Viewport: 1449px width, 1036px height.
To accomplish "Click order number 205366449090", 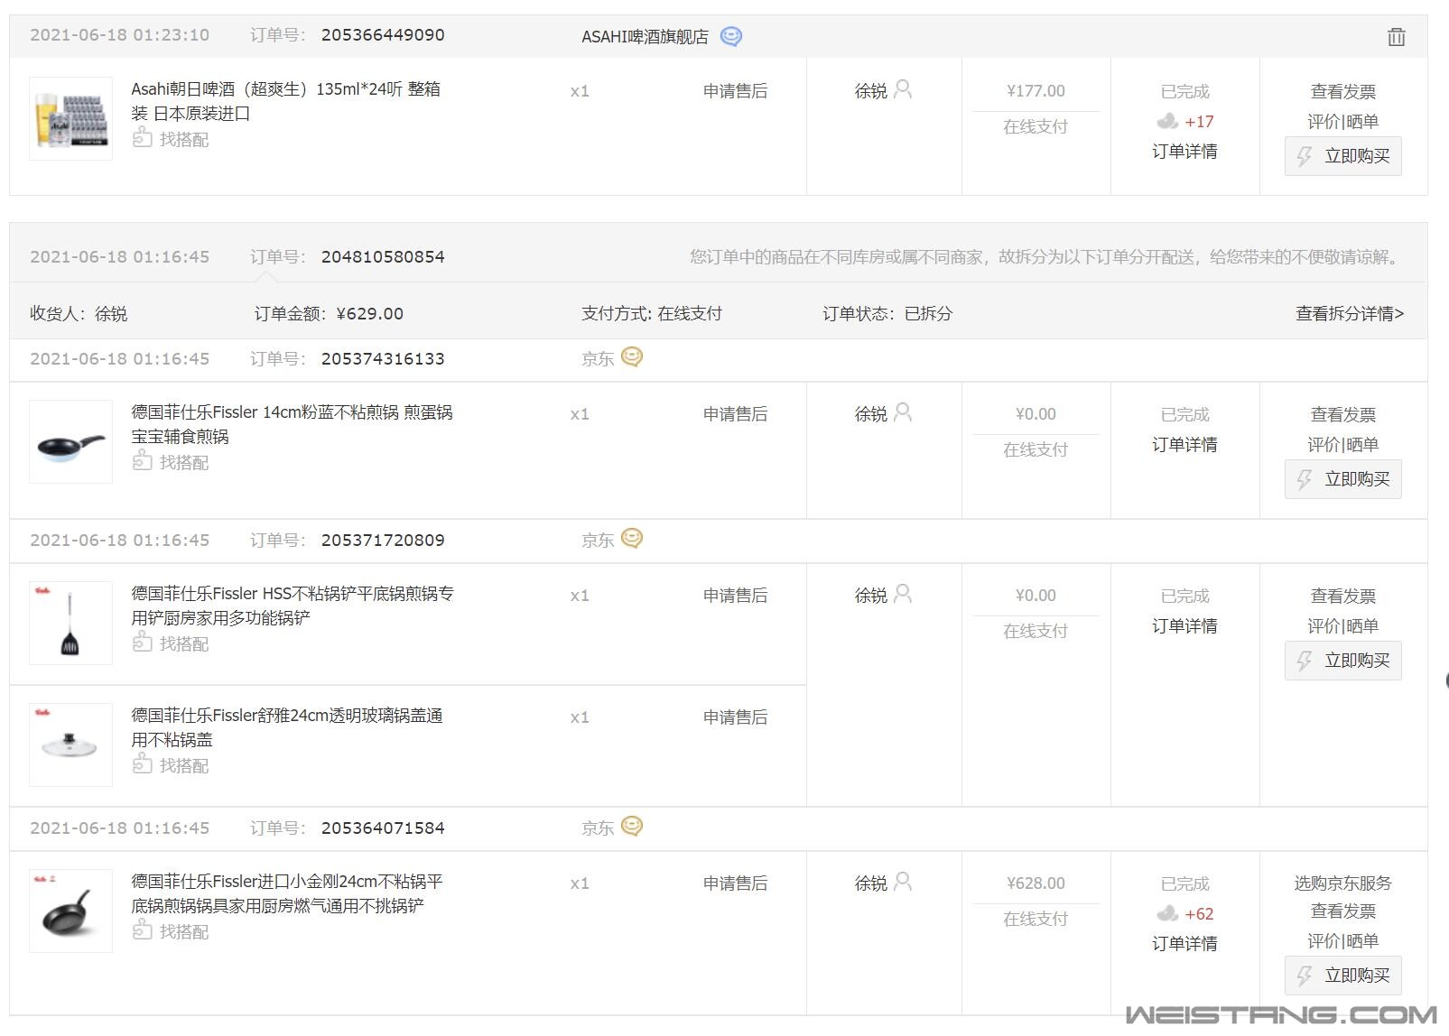I will pyautogui.click(x=383, y=35).
